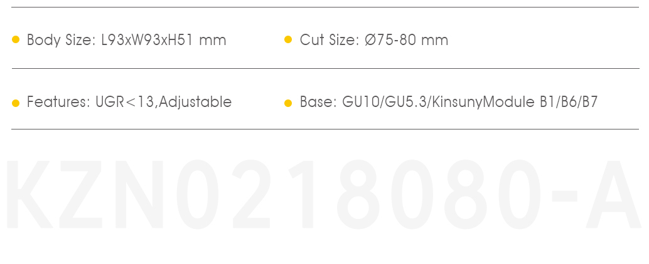Click the 'GU10' base type text
The width and height of the screenshot is (649, 264).
tap(361, 102)
